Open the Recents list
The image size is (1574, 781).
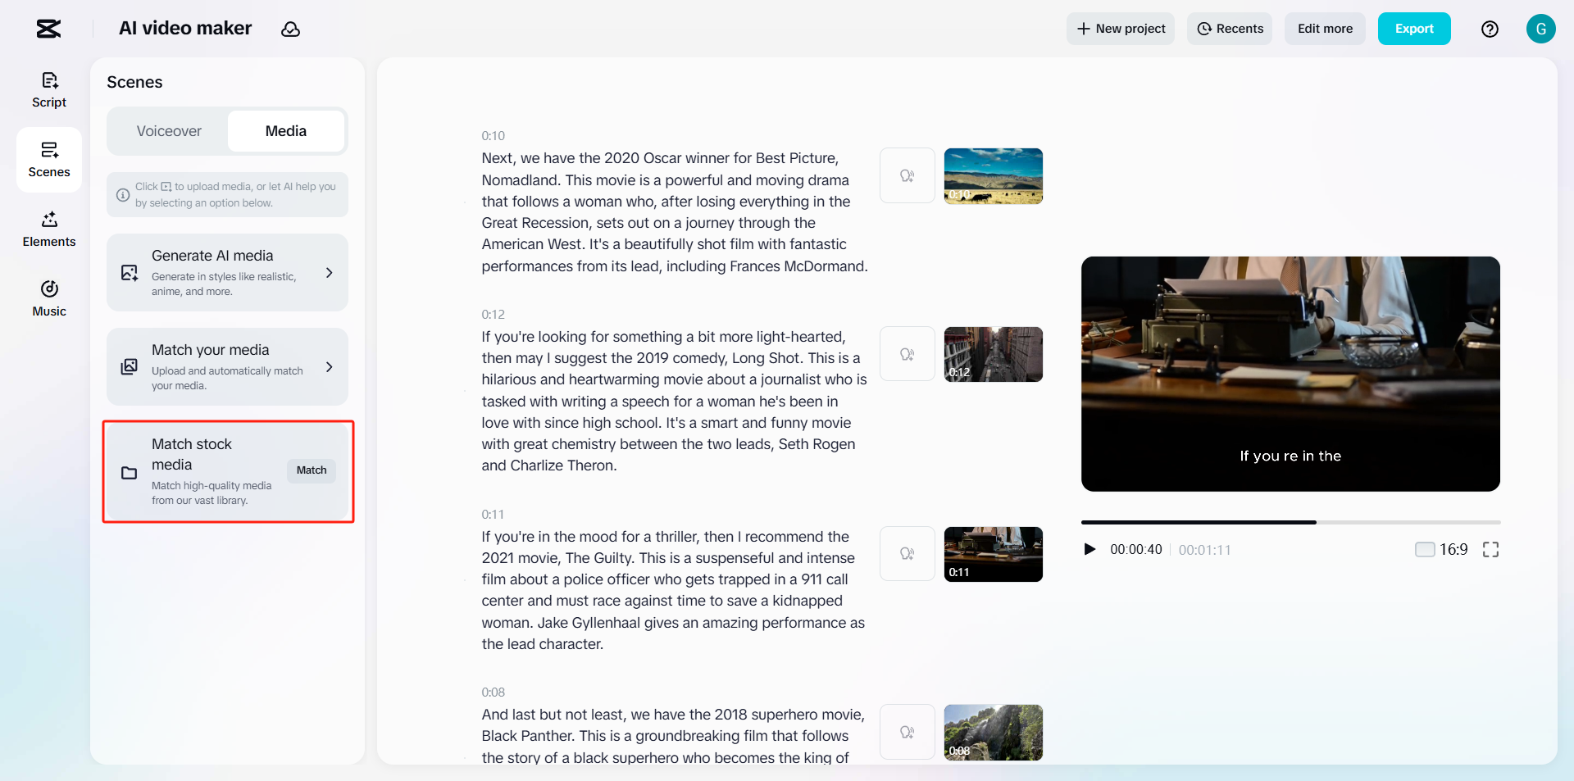[1230, 29]
